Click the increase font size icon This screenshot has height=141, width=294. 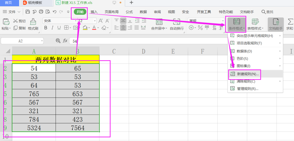coord(100,21)
